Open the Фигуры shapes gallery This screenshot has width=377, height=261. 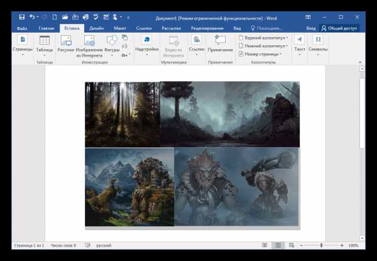[x=112, y=46]
